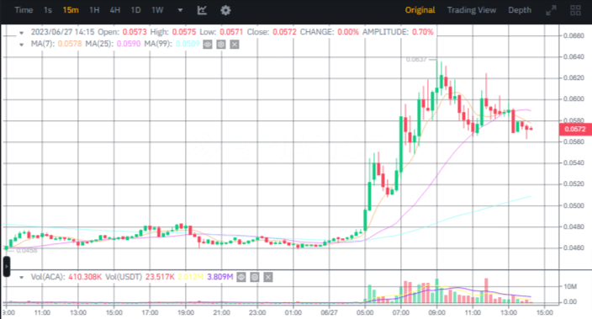Remove the volume indicator with X
This screenshot has width=592, height=319.
(268, 278)
